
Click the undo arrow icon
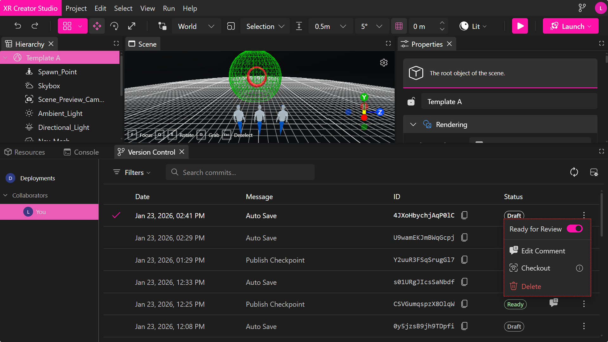click(18, 26)
